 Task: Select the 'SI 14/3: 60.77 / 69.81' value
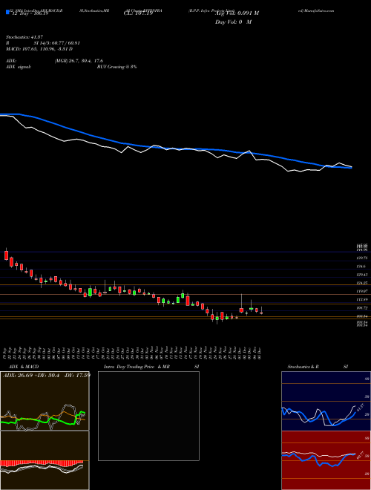[x=57, y=43]
